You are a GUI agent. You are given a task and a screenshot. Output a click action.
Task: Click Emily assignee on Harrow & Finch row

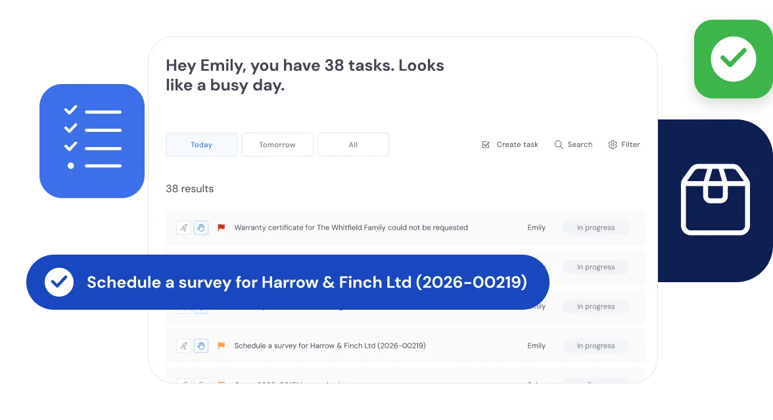[x=536, y=346]
